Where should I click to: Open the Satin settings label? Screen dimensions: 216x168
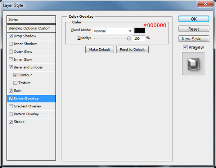pos(18,90)
